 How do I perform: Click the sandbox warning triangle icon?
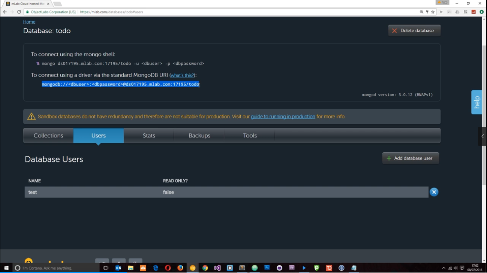point(31,116)
